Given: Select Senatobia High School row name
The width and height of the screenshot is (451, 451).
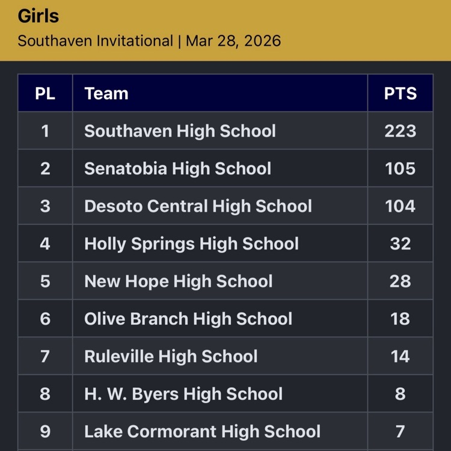Looking at the screenshot, I should [177, 168].
